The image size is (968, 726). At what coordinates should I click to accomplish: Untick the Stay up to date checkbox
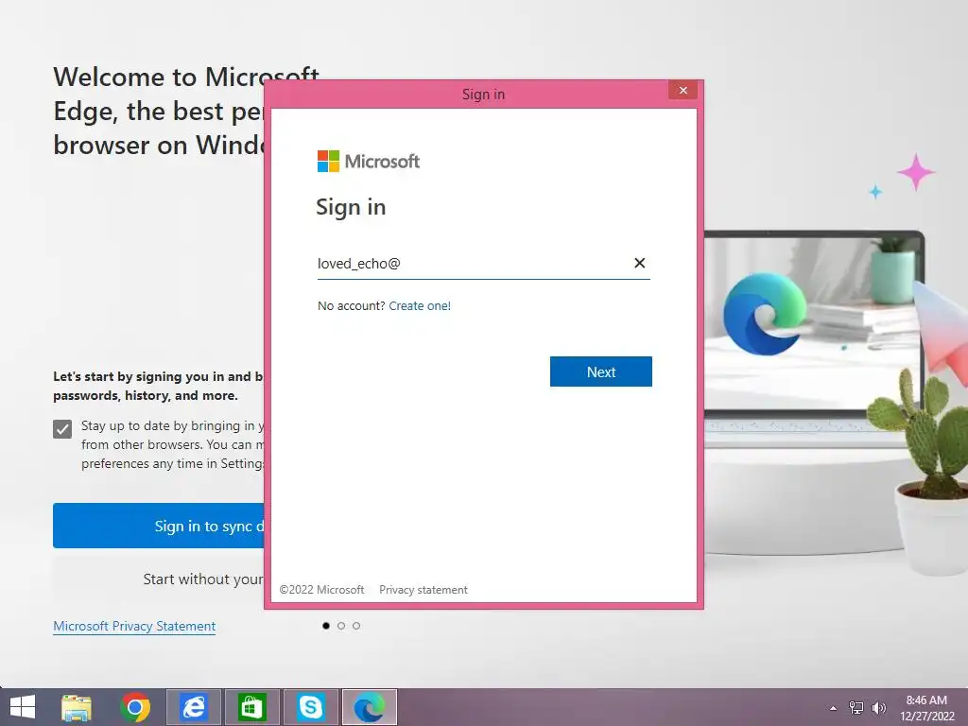[x=62, y=428]
